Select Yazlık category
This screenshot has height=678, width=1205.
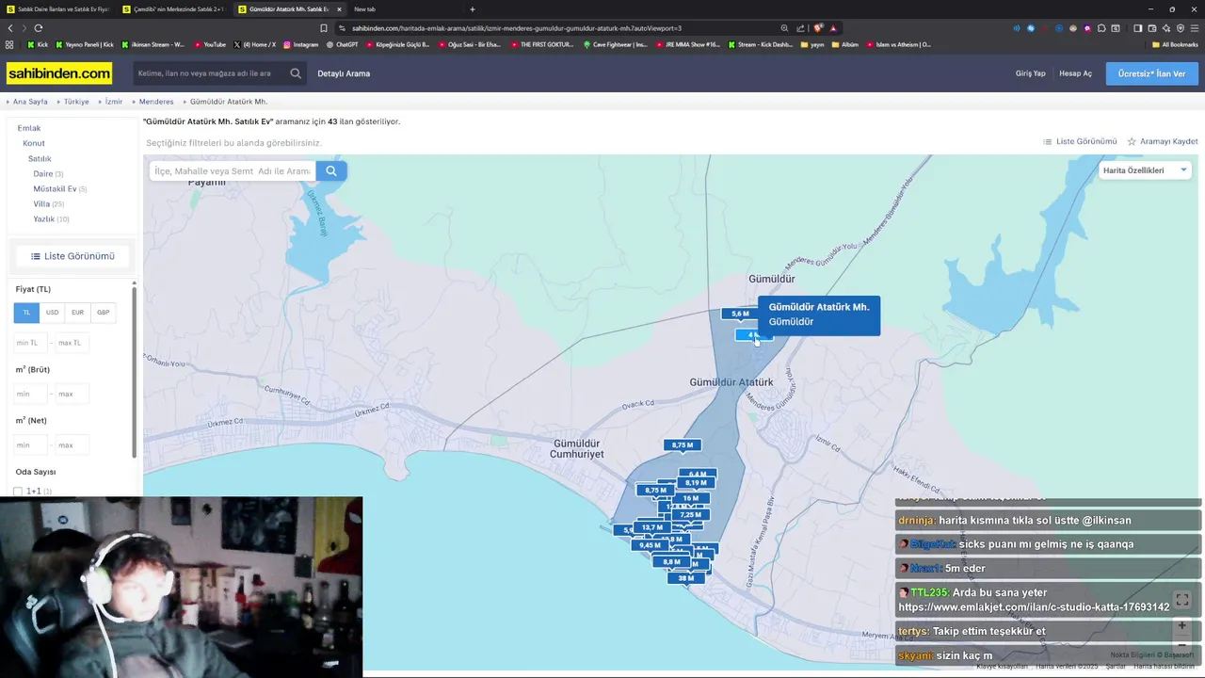coord(43,219)
